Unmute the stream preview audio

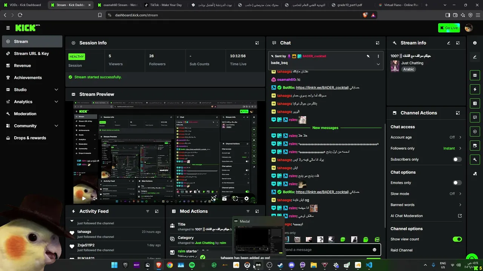tap(95, 198)
